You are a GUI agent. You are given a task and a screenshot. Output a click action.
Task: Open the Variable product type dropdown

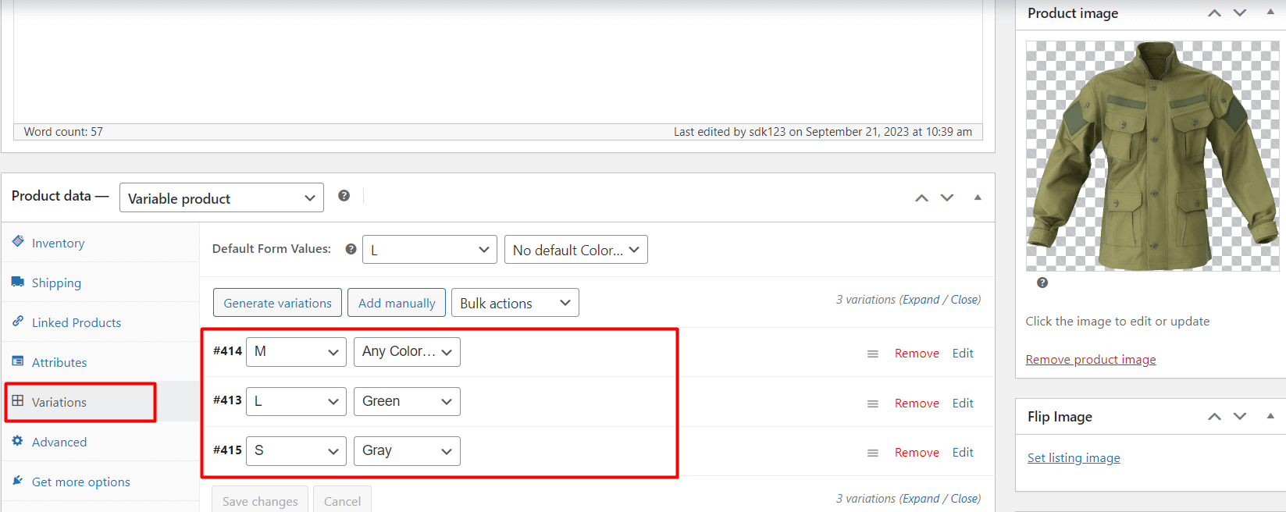(221, 198)
